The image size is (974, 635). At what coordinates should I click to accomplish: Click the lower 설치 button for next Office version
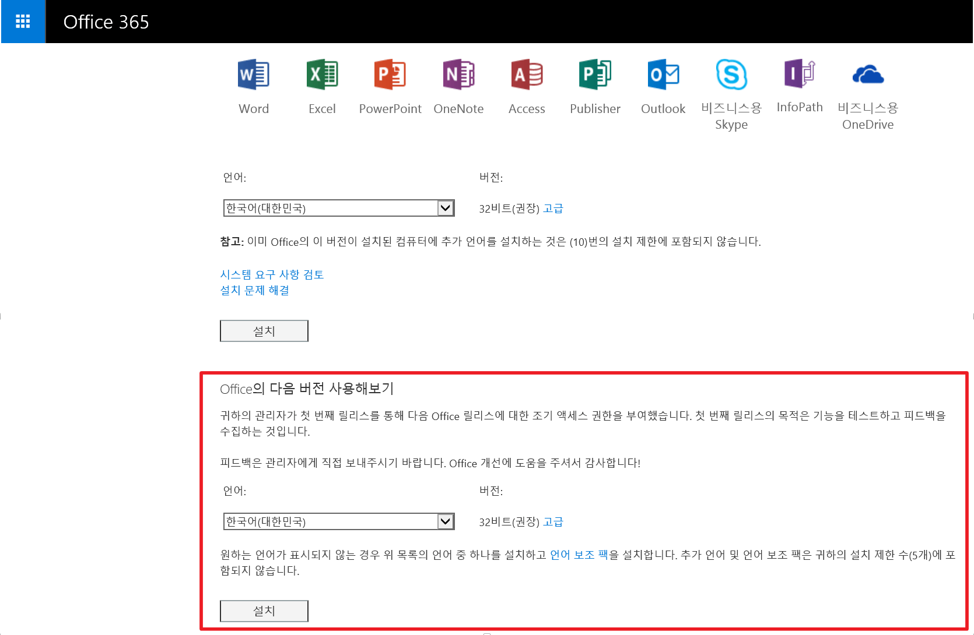click(264, 611)
